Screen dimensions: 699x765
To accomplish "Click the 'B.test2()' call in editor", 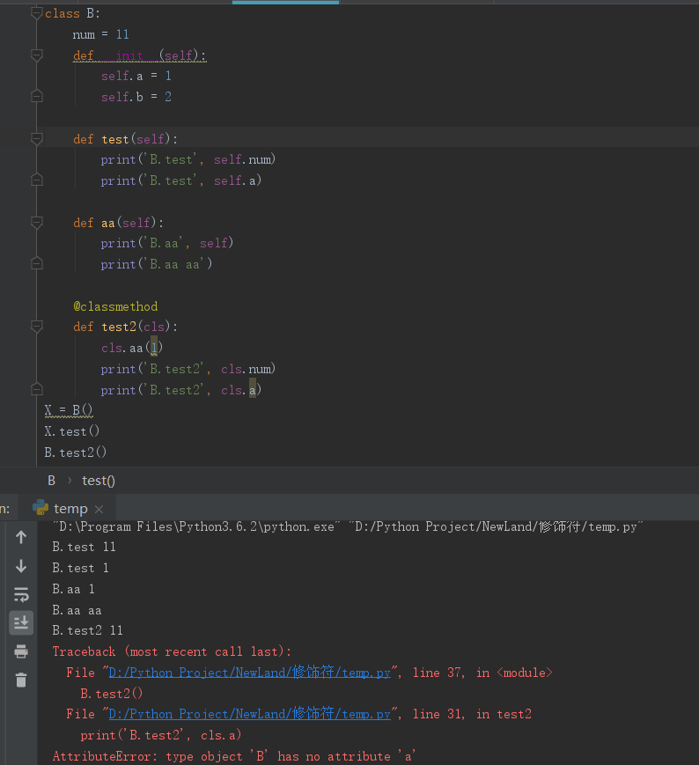I will click(x=75, y=452).
